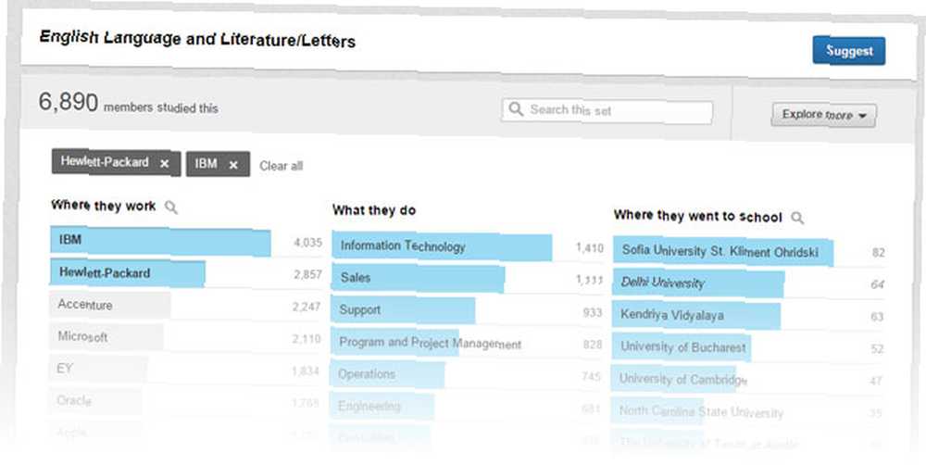Open the Explore more dropdown

pyautogui.click(x=823, y=115)
